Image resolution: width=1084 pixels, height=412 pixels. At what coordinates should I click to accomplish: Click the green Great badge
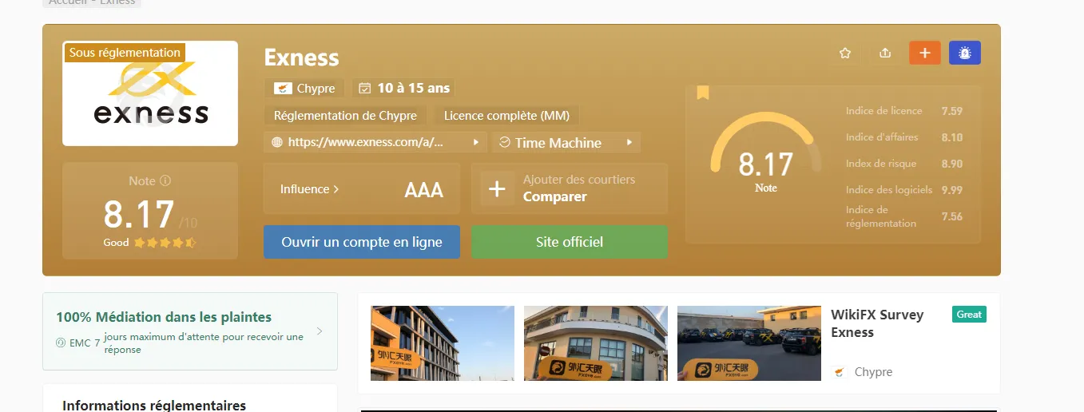coord(969,315)
